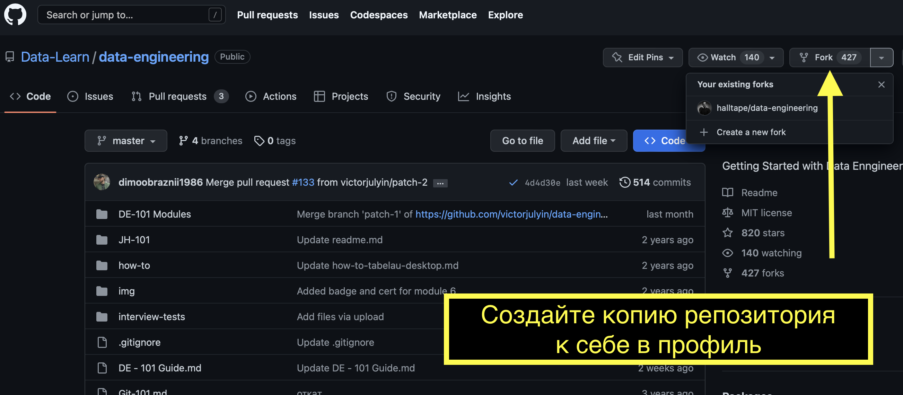Toggle the fork options dropdown arrow
The width and height of the screenshot is (903, 395).
881,58
